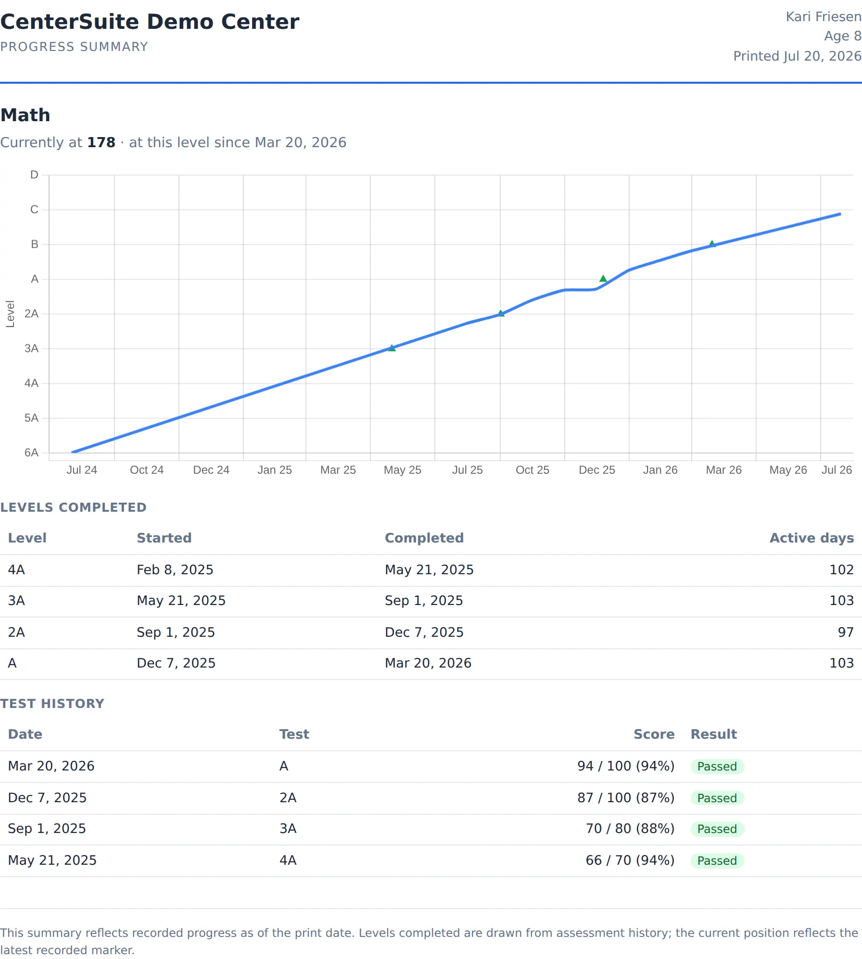Click active days value 97
862x959 pixels.
click(846, 632)
